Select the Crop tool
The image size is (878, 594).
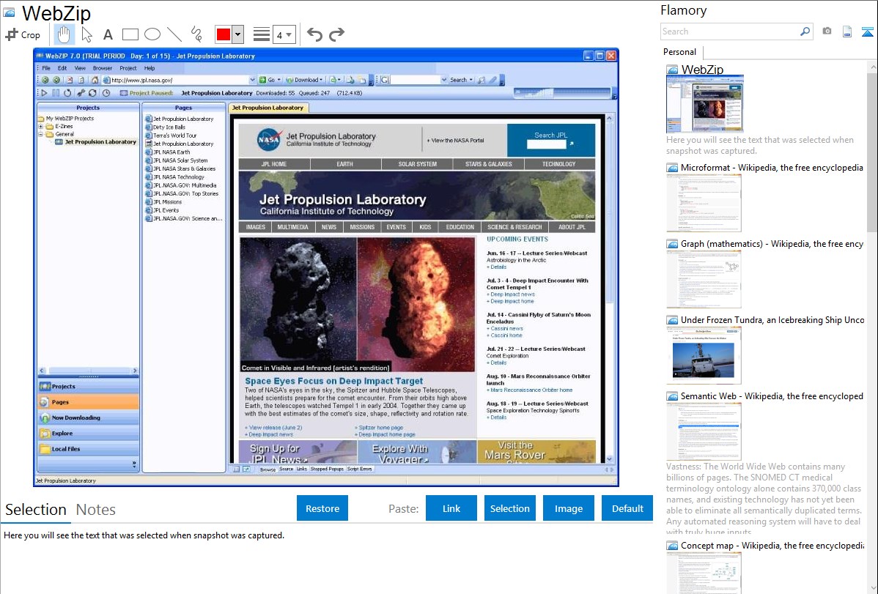click(23, 34)
